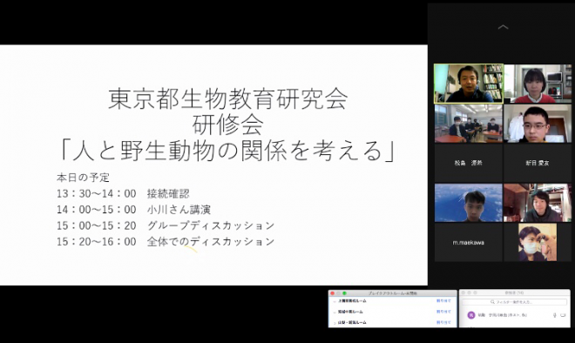Screen dimensions: 575x343
Task: Select video tile of person wearing a face mask
Action: [538, 243]
